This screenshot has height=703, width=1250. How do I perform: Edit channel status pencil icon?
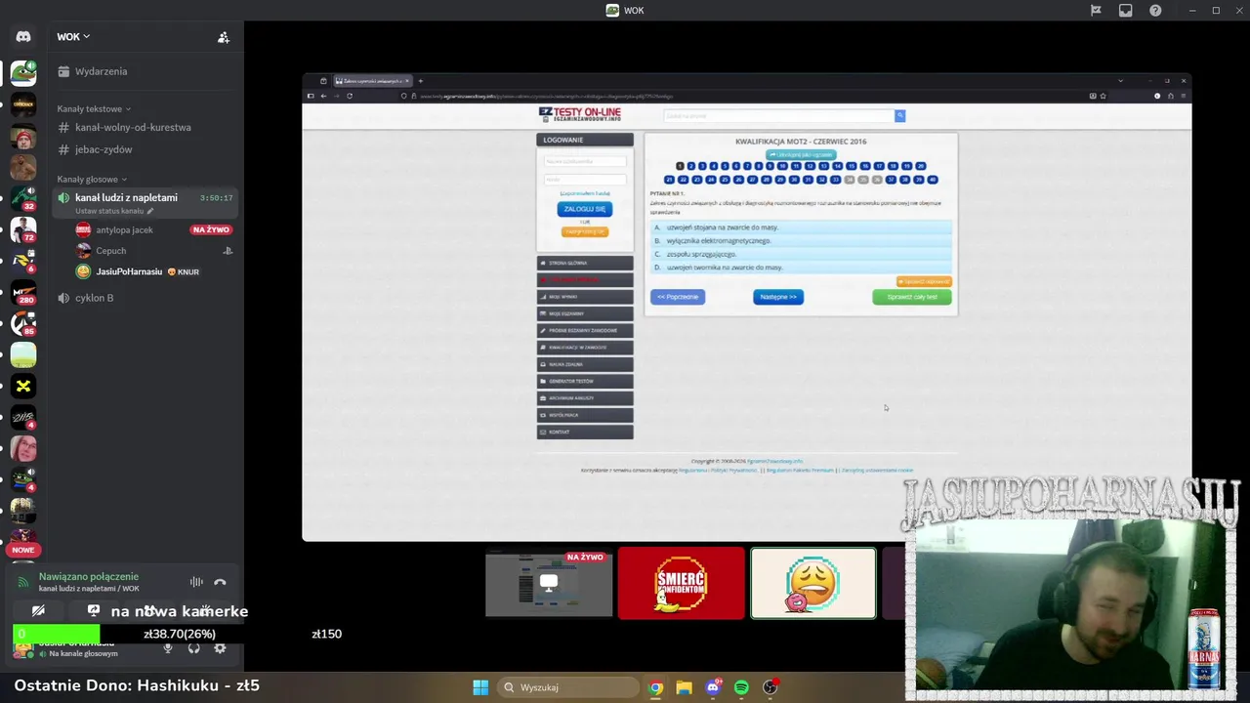150,211
